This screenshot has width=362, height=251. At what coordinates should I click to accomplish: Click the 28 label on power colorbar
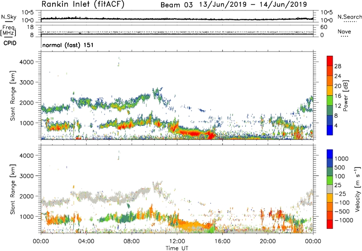(x=338, y=66)
